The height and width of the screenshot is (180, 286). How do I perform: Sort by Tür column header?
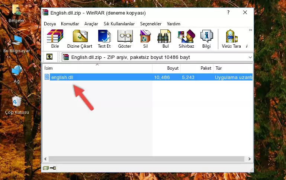click(233, 68)
